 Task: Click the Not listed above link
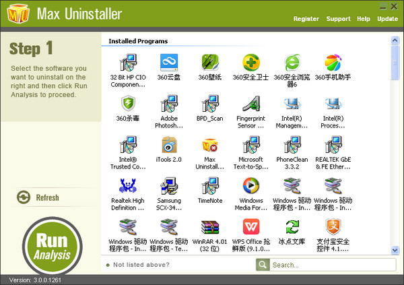point(141,265)
